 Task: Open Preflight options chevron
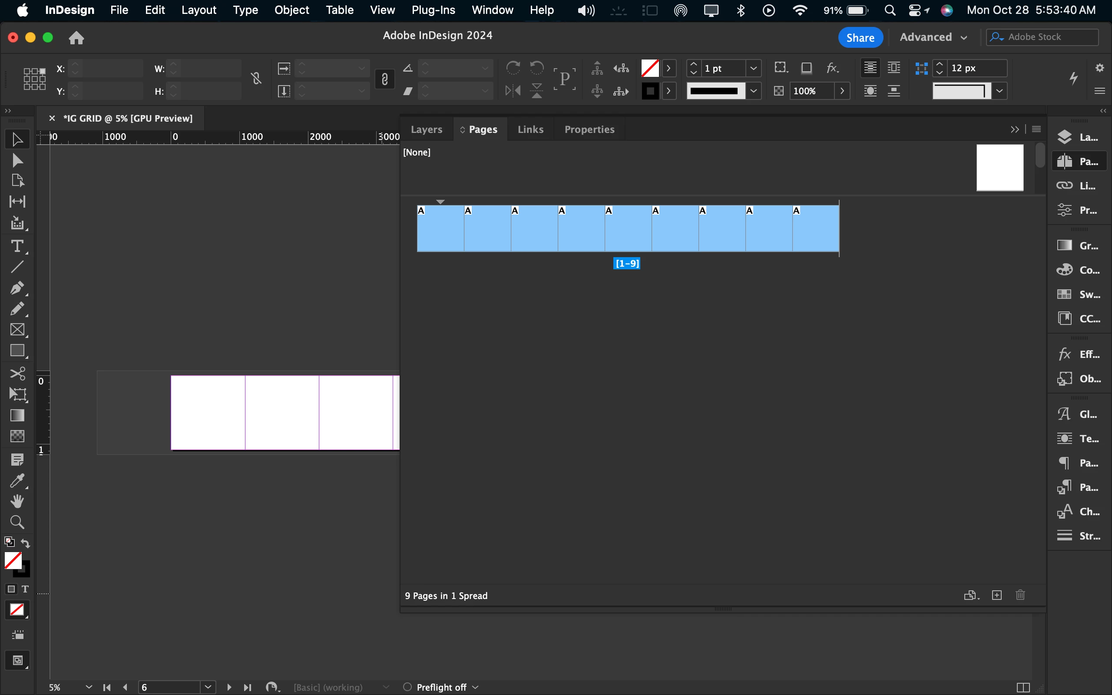[x=476, y=687]
